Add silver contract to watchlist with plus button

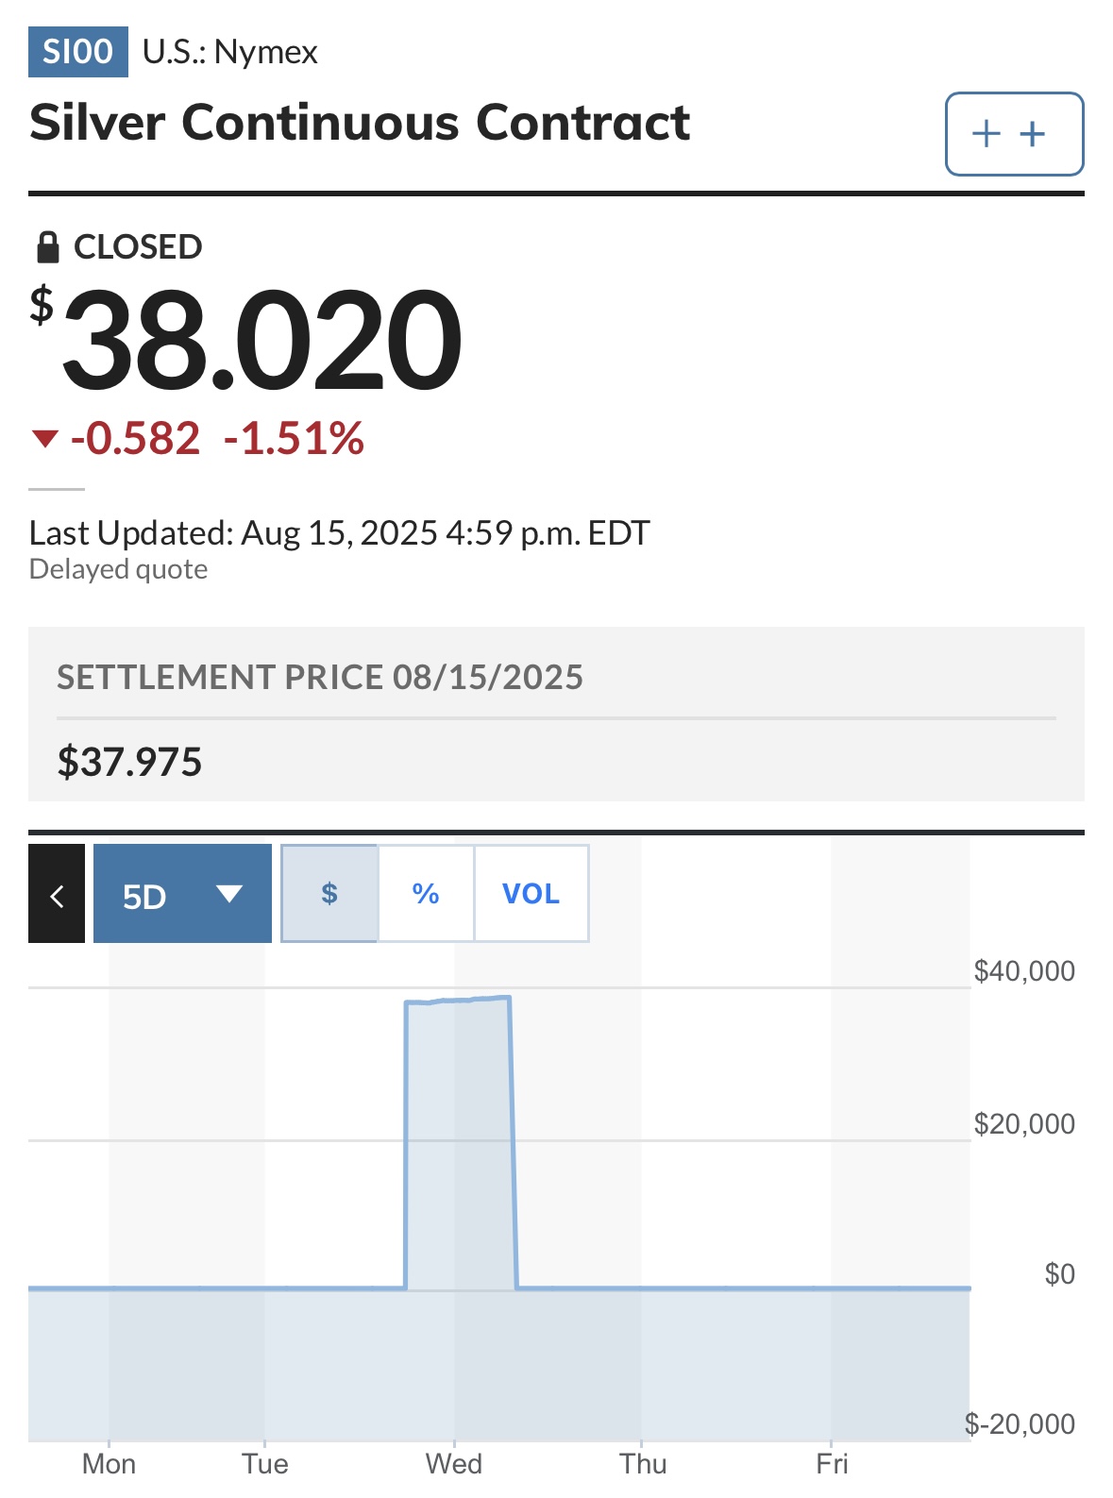click(x=1014, y=134)
